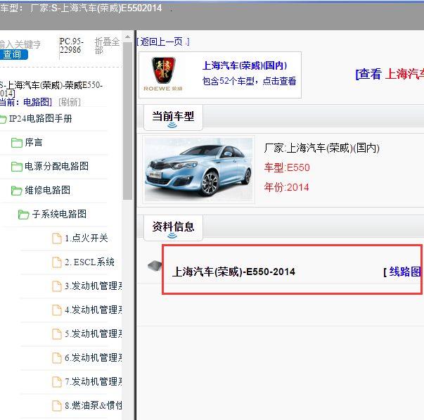Click the folder icon beside IP24电路图手册
The height and width of the screenshot is (420, 424).
pyautogui.click(x=4, y=119)
